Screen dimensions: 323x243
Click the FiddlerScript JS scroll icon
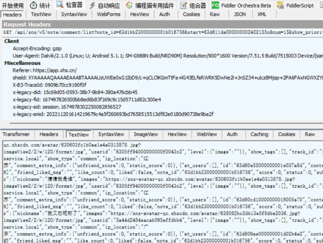click(x=280, y=5)
